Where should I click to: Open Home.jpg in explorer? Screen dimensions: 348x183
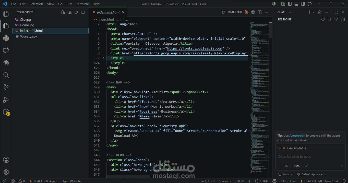(x=50, y=25)
